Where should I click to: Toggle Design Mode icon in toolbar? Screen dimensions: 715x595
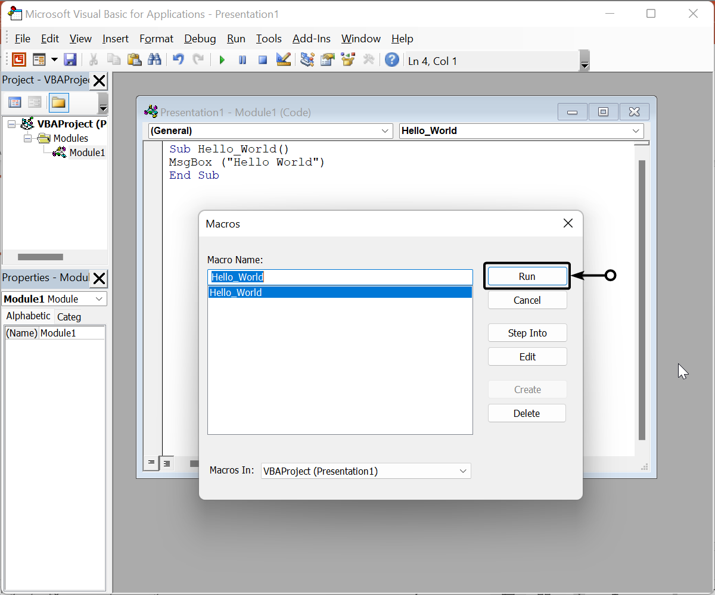point(284,60)
